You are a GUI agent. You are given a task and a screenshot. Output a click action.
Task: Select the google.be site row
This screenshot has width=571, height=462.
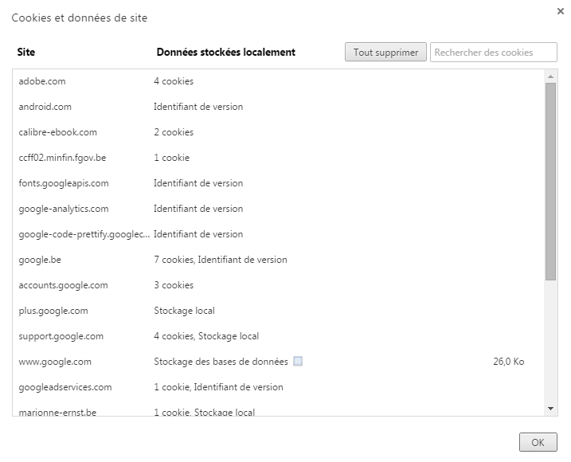[x=279, y=260]
